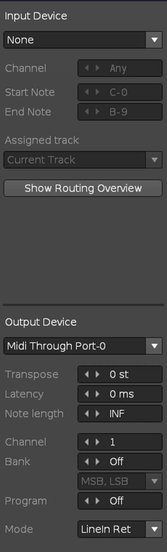The image size is (167, 552).
Task: Click the Transpose value field showing 0 st
Action: point(120,374)
